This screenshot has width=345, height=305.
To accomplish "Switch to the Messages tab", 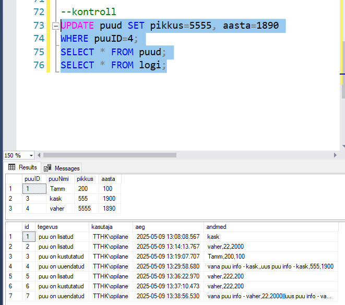I will point(62,168).
